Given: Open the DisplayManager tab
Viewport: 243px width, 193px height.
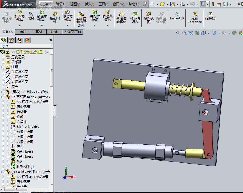Looking at the screenshot, I should click(x=27, y=40).
